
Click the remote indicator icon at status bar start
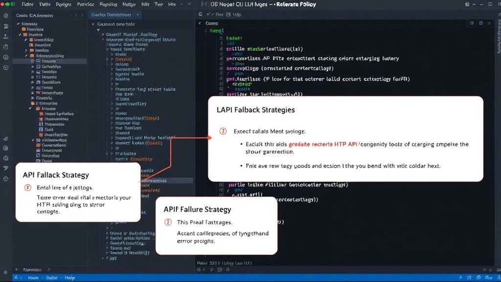click(x=16, y=278)
